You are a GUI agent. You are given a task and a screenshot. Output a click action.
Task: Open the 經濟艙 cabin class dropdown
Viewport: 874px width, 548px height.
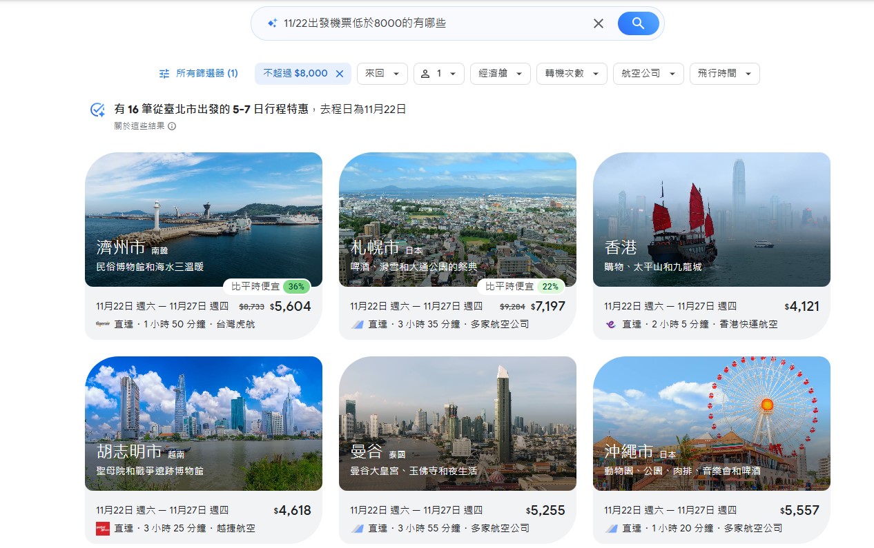(500, 73)
